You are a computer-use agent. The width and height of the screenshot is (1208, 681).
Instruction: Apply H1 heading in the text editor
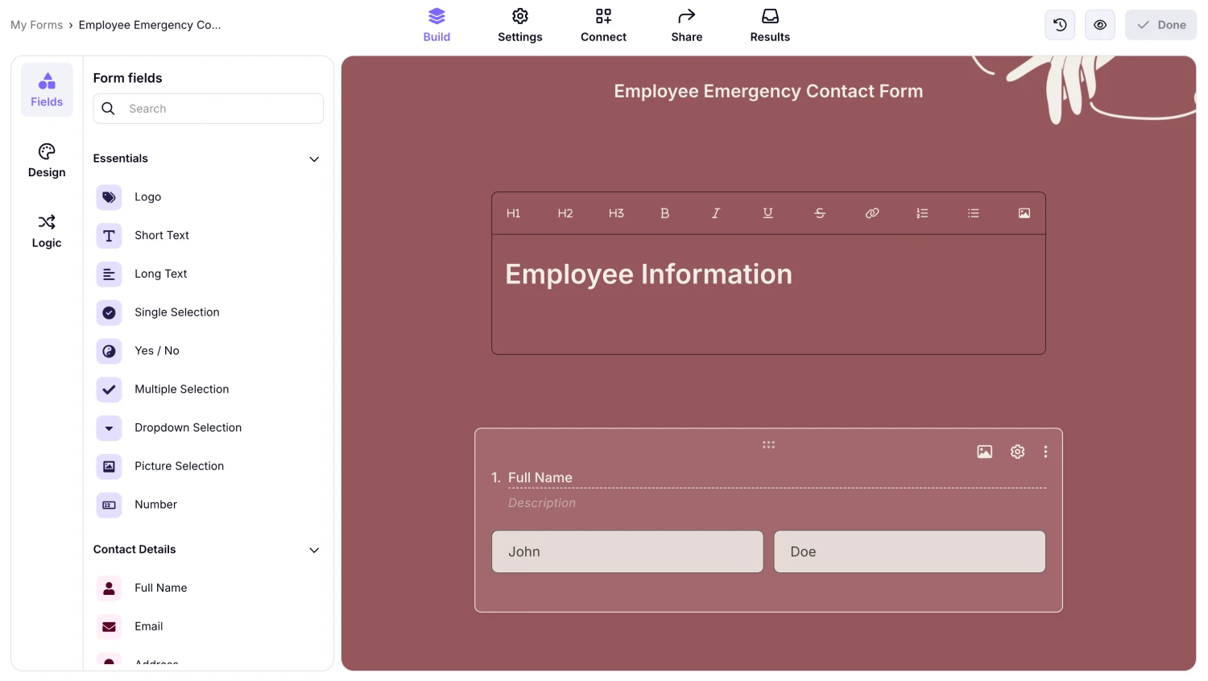tap(513, 213)
